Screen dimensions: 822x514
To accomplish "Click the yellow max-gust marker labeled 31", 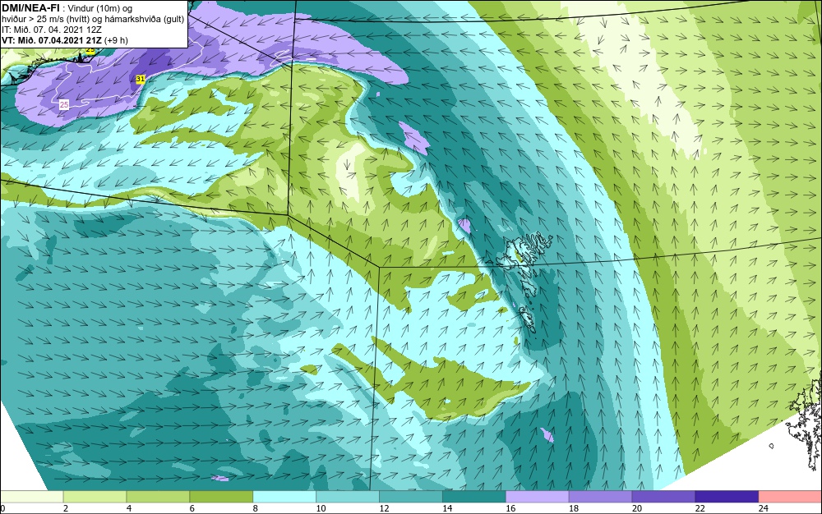I will pos(140,79).
